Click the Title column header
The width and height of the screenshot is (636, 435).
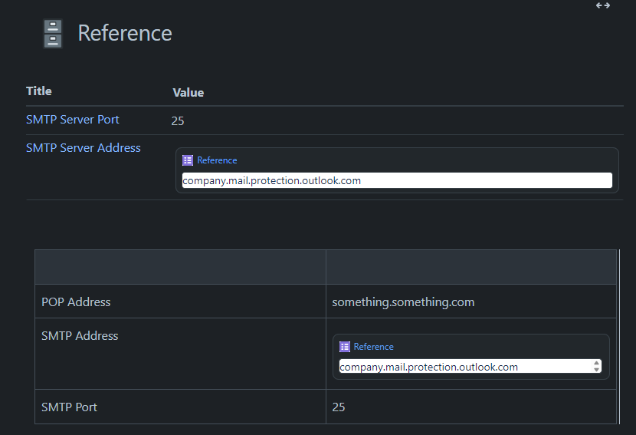click(39, 91)
